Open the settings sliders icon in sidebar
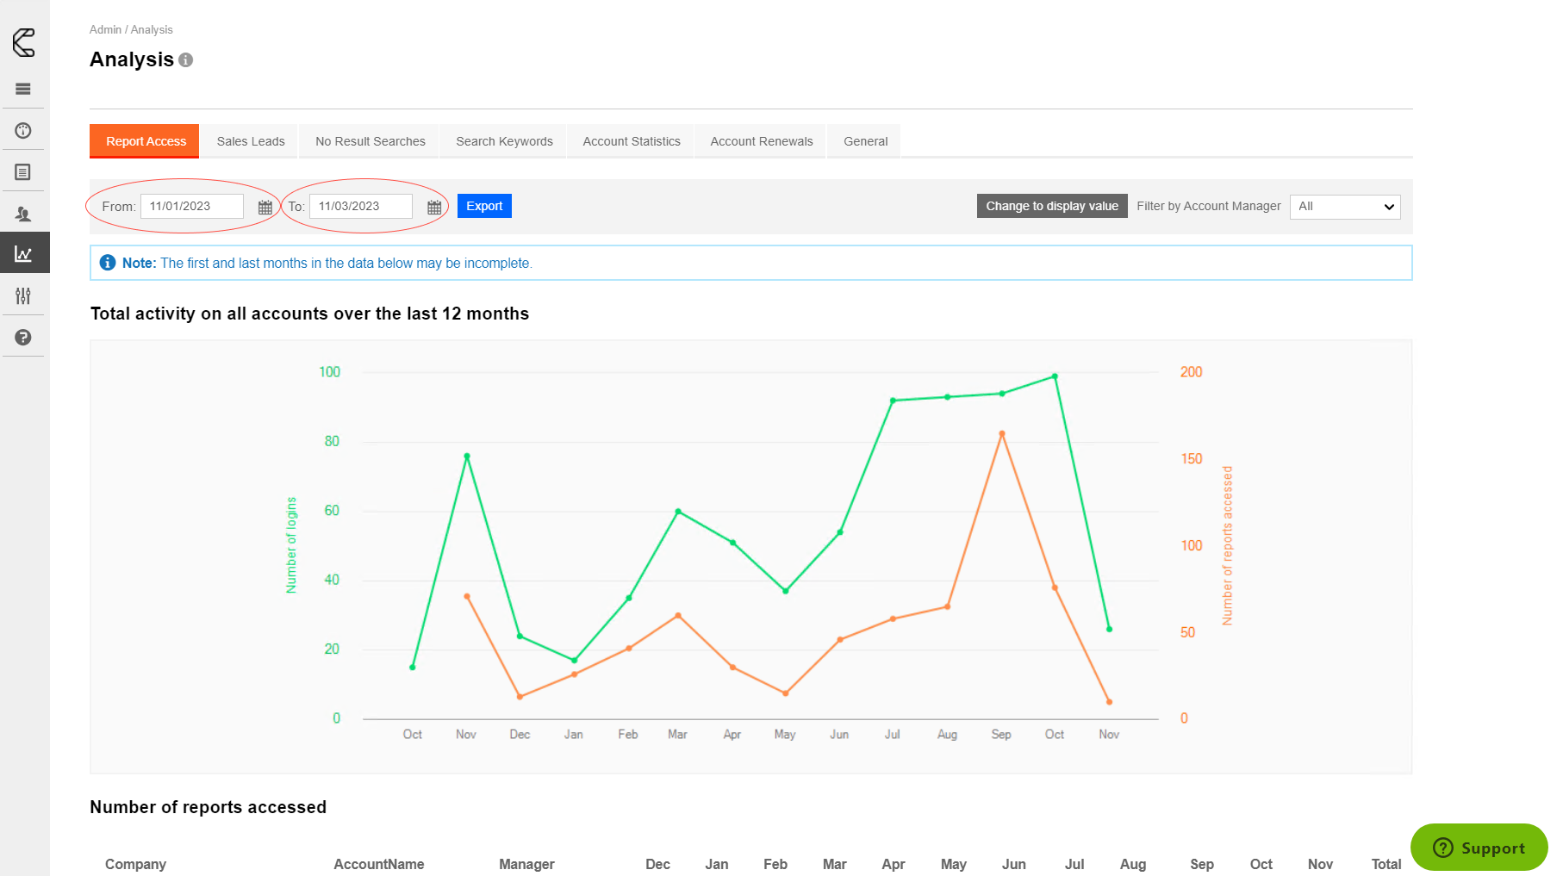The image size is (1563, 876). pos(23,295)
